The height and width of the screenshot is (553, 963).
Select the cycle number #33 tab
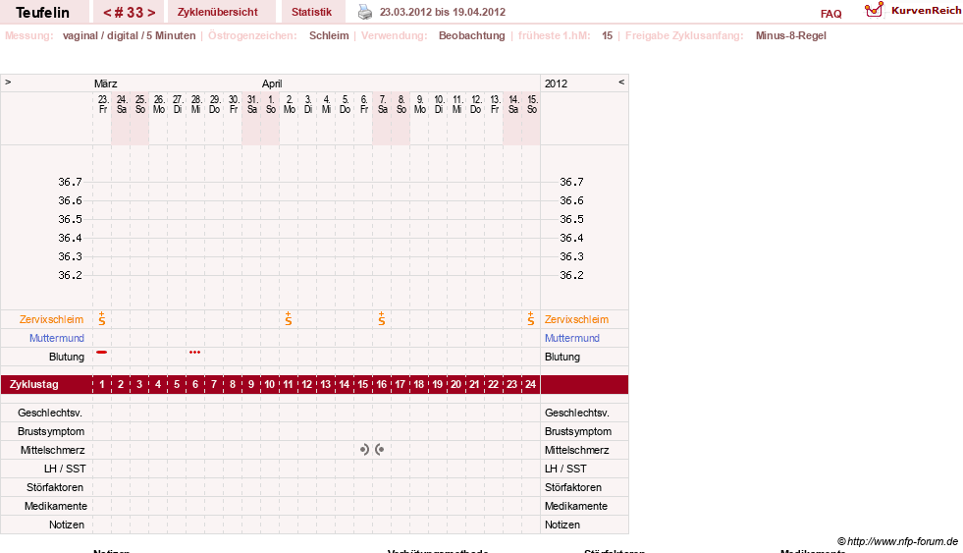click(x=129, y=13)
